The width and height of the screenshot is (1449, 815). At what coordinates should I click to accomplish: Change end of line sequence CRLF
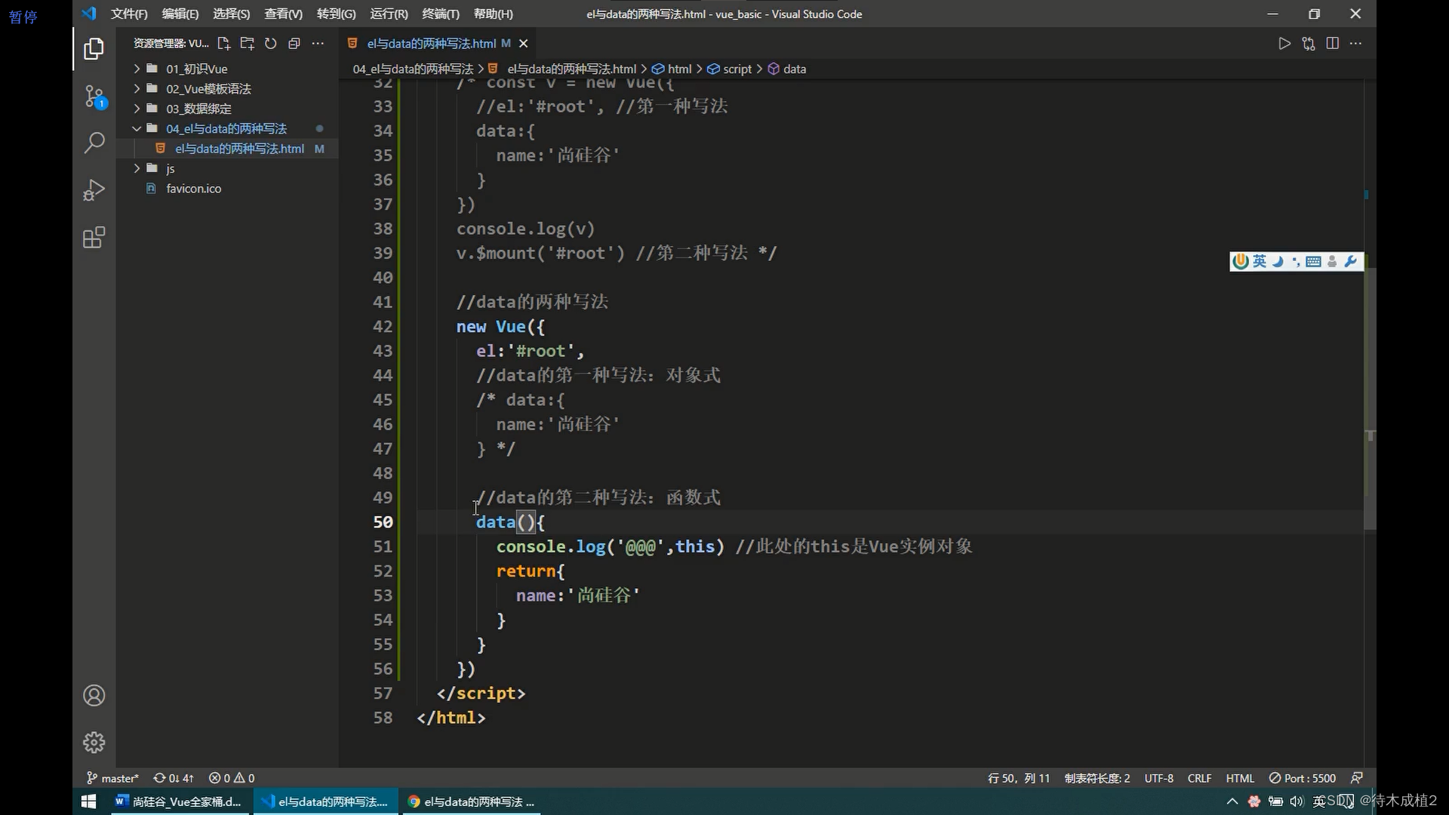point(1199,778)
